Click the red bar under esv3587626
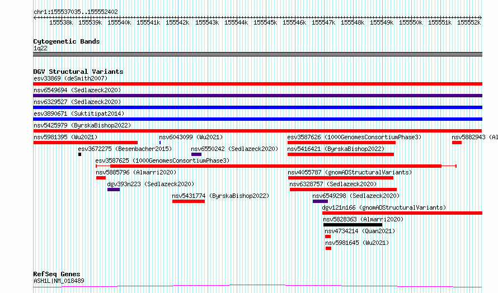498x293 pixels. (x=341, y=143)
